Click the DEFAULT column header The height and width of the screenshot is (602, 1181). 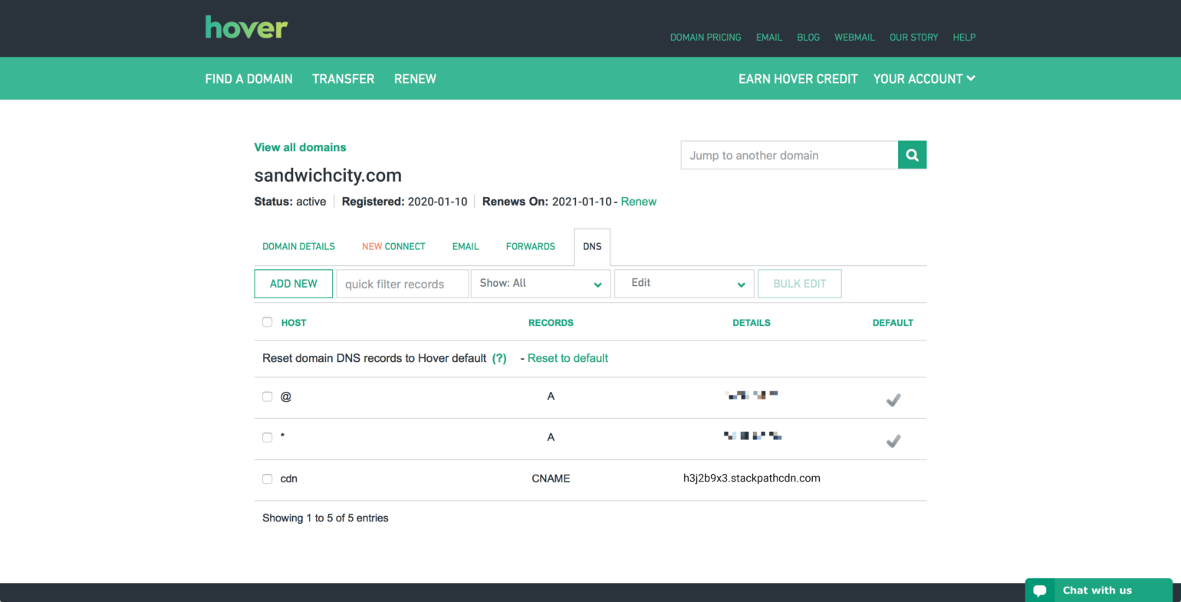coord(893,323)
